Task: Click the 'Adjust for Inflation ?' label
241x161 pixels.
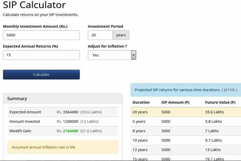Action: (107, 46)
